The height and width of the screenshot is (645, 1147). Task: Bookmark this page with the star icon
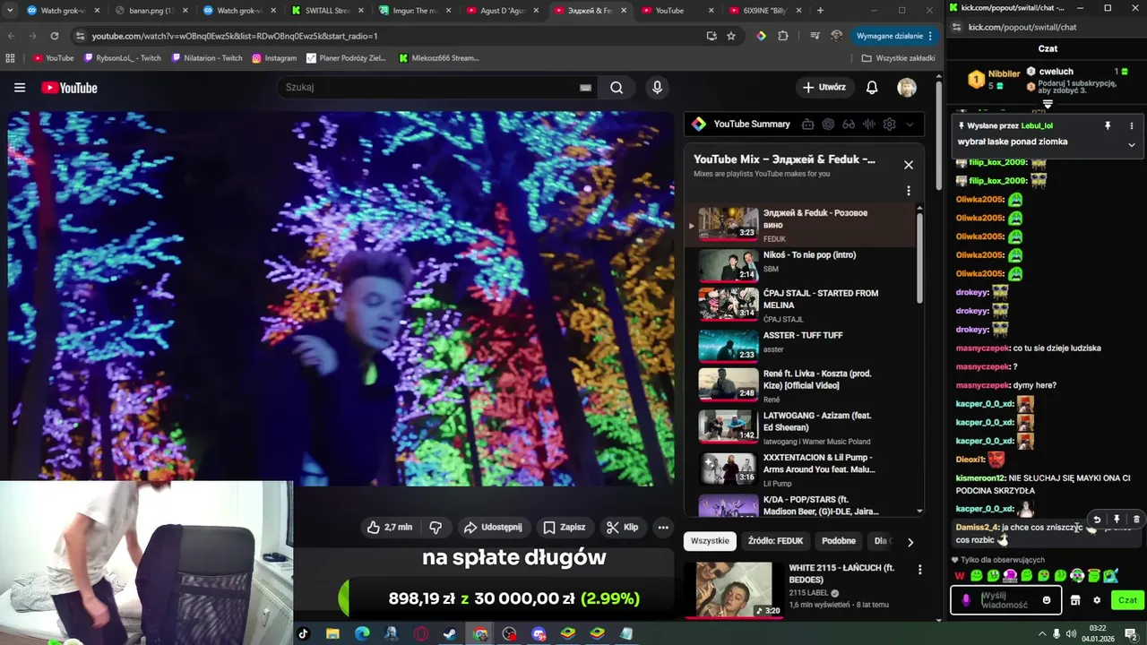tap(731, 36)
